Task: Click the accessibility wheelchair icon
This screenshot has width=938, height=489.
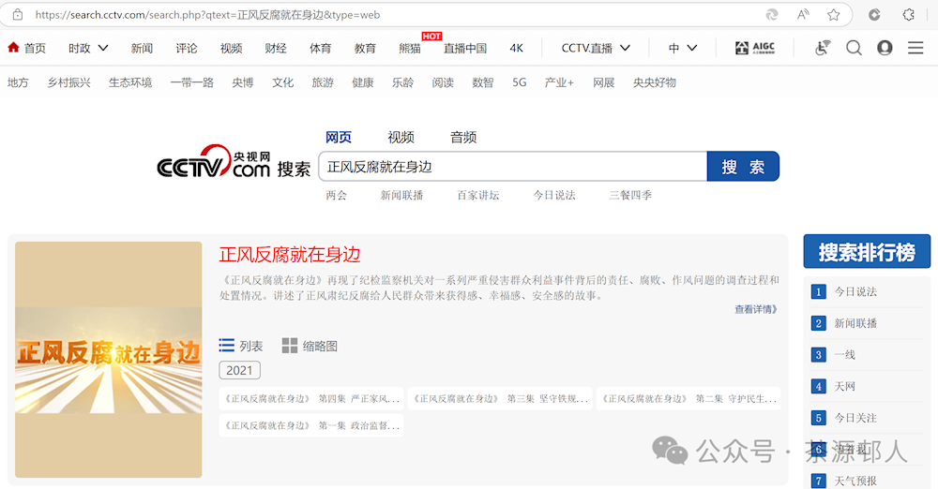Action: pyautogui.click(x=824, y=48)
